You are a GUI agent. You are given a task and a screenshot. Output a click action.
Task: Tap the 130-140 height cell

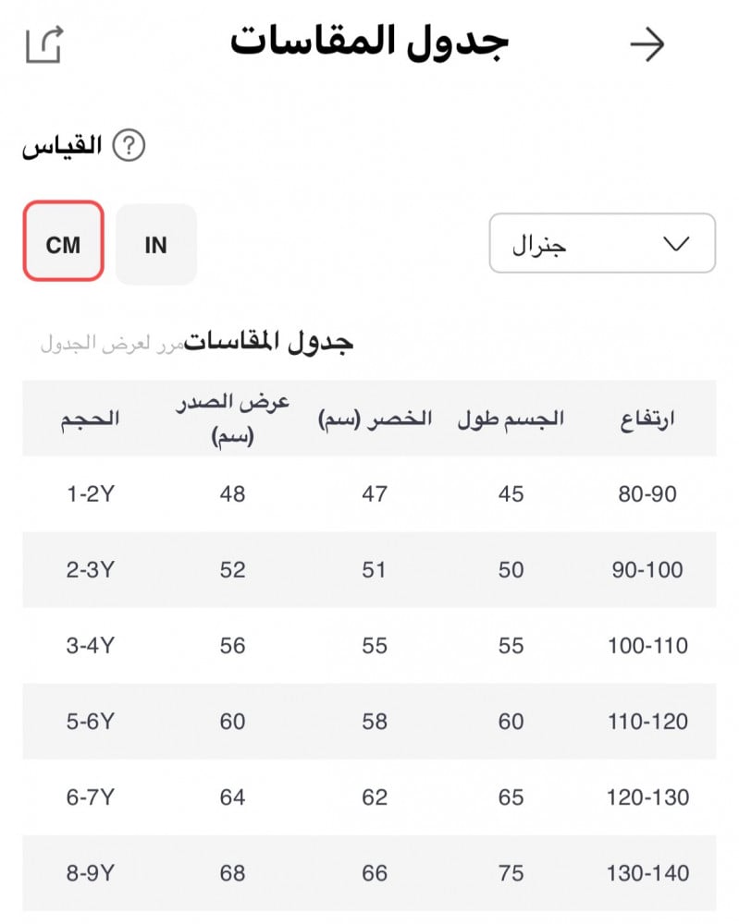[x=647, y=873]
